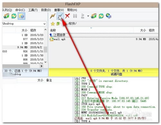The image size is (161, 125).
Task: Click the Disconnect icon under the cursor
Action: (60, 16)
